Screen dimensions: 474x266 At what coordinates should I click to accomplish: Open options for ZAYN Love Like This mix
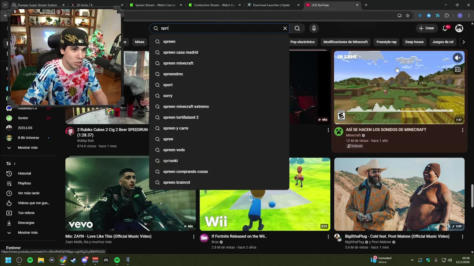point(193,236)
